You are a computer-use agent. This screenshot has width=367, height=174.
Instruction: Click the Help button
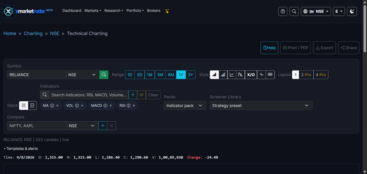(x=269, y=48)
